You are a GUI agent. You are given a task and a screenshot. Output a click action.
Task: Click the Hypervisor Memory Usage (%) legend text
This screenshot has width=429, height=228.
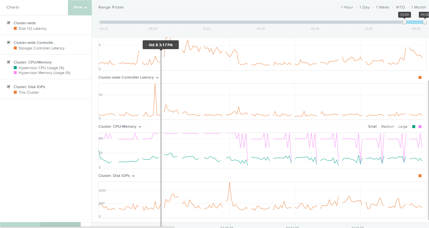tap(45, 73)
